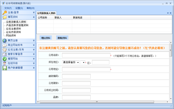Screen dimensions: 174x109
Task: Focus the 公司地址 input field
Action: tap(86, 69)
